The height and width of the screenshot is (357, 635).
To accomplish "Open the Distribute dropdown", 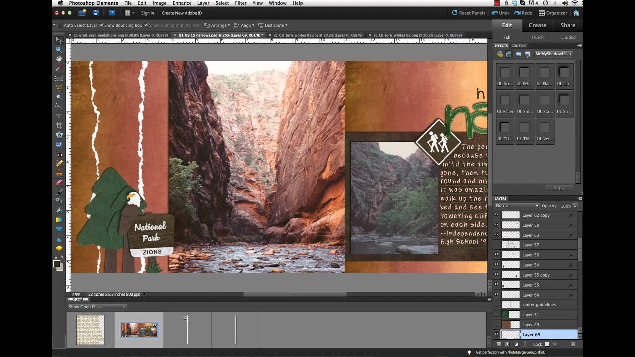I will [x=273, y=25].
